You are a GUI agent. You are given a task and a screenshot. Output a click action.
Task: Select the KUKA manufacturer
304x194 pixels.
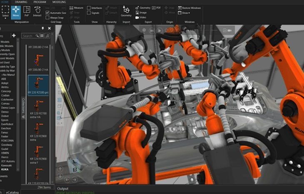click(x=5, y=169)
